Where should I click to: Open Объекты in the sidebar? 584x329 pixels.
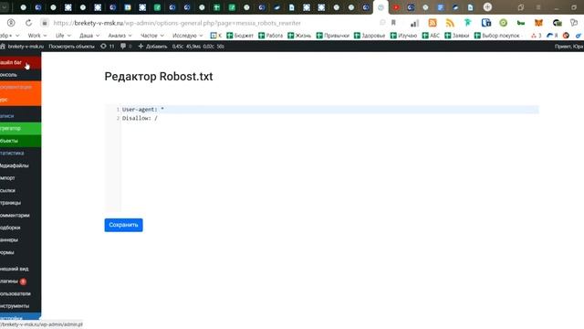(20, 141)
